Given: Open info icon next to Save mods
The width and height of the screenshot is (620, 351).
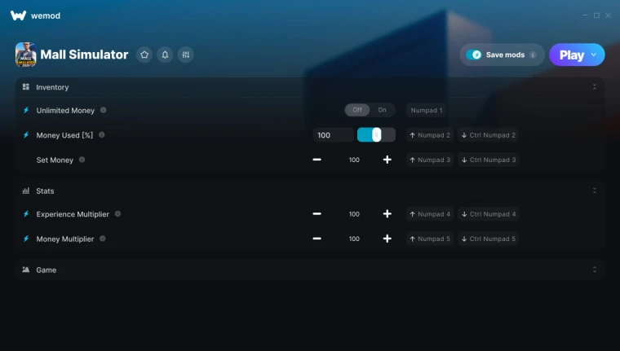Looking at the screenshot, I should click(533, 55).
